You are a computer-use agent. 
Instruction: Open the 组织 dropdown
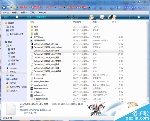point(7,17)
